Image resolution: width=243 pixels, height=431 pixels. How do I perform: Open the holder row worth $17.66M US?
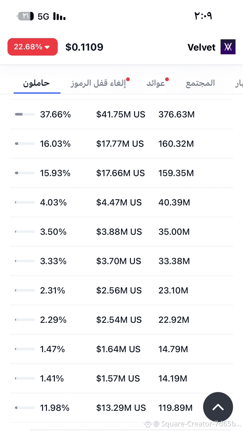click(122, 173)
